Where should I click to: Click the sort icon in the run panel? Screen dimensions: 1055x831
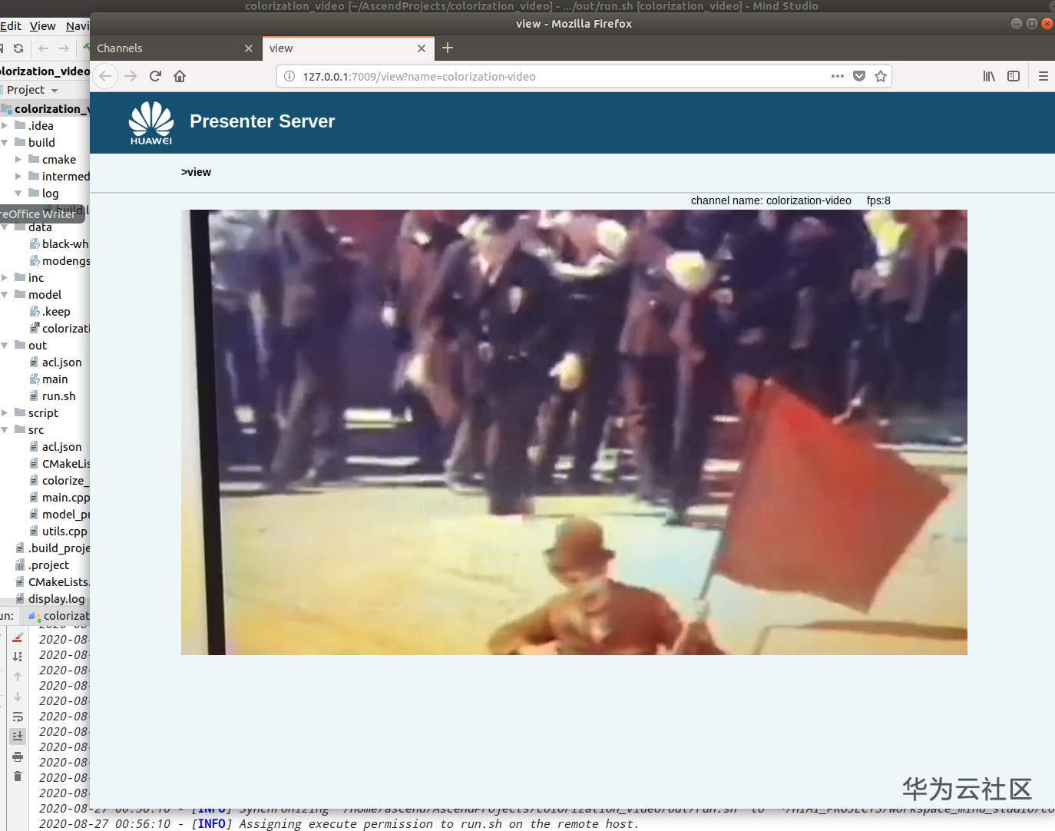[18, 657]
